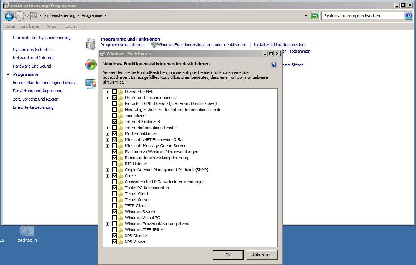This screenshot has height=265, width=416.
Task: Click the refresh icon beside address bar
Action: [x=315, y=16]
